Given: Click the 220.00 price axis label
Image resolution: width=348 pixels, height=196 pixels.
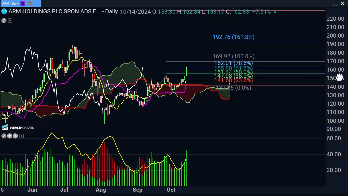Looking at the screenshot, I should [x=335, y=19].
